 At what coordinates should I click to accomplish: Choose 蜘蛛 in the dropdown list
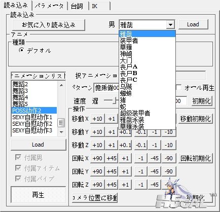coord(148,93)
